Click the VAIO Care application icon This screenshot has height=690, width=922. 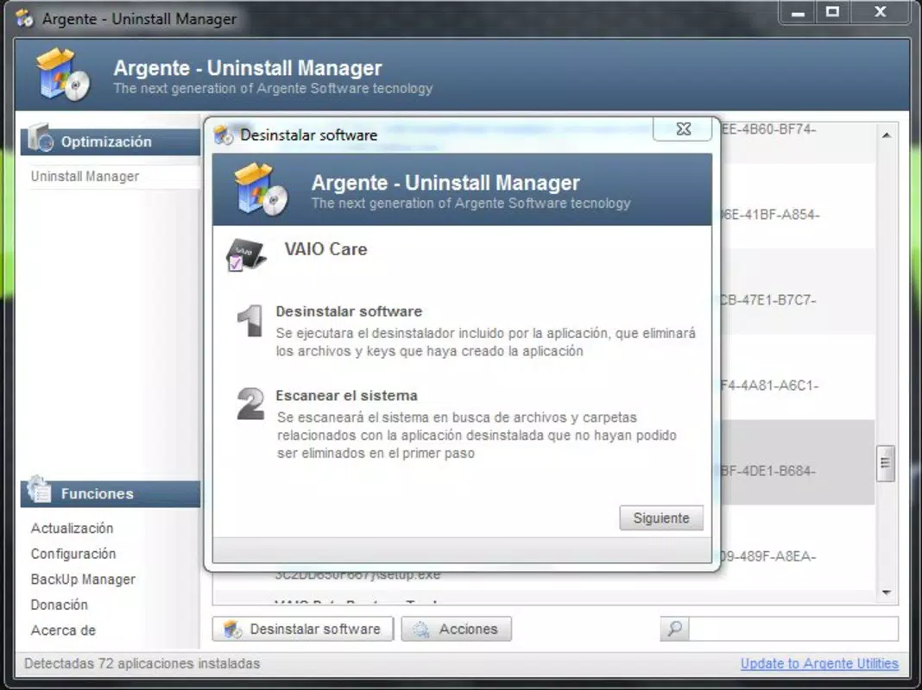click(x=246, y=254)
